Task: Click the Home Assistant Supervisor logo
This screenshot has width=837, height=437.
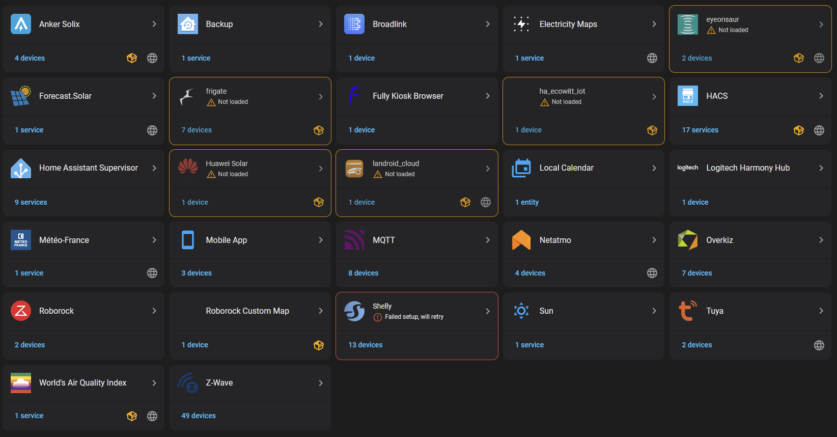Action: 21,168
